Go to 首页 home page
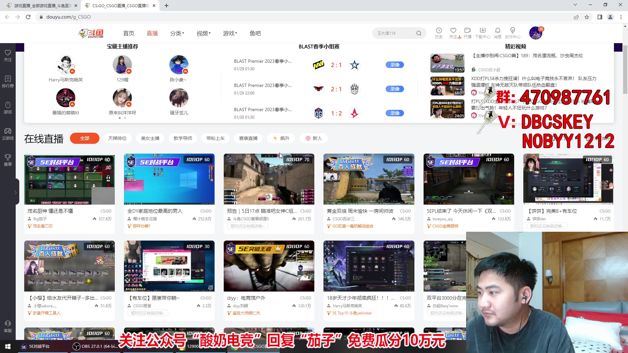The image size is (628, 353). (x=129, y=33)
